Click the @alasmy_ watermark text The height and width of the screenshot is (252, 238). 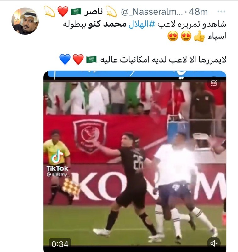[x=58, y=175]
